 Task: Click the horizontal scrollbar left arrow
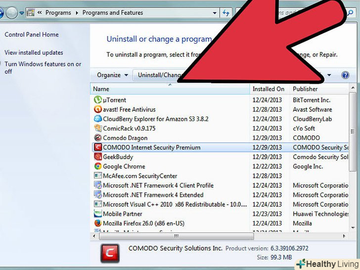pos(94,236)
